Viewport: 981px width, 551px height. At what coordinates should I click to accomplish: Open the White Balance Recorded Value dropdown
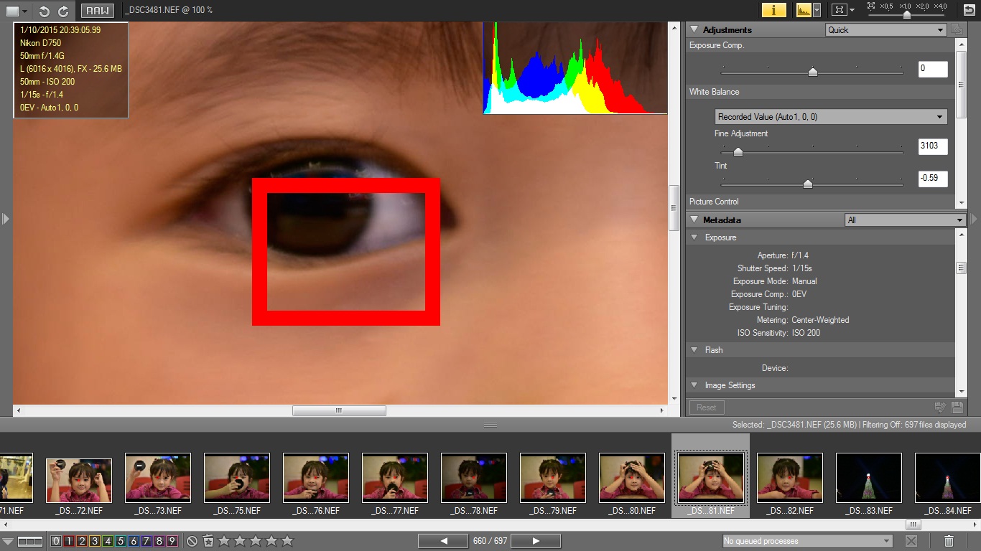pyautogui.click(x=831, y=117)
